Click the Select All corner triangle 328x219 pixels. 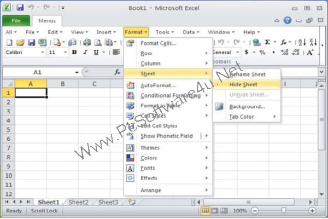pos(9,84)
